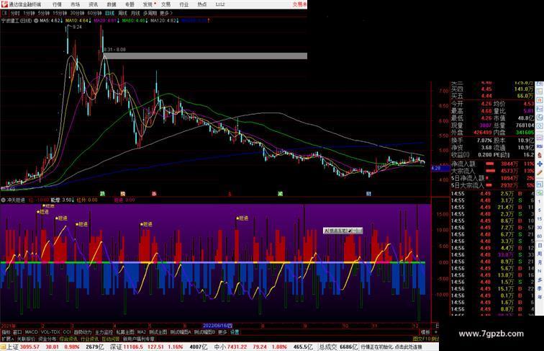
Task: Select the VOL-TDX indicator tab
Action: tap(50, 332)
